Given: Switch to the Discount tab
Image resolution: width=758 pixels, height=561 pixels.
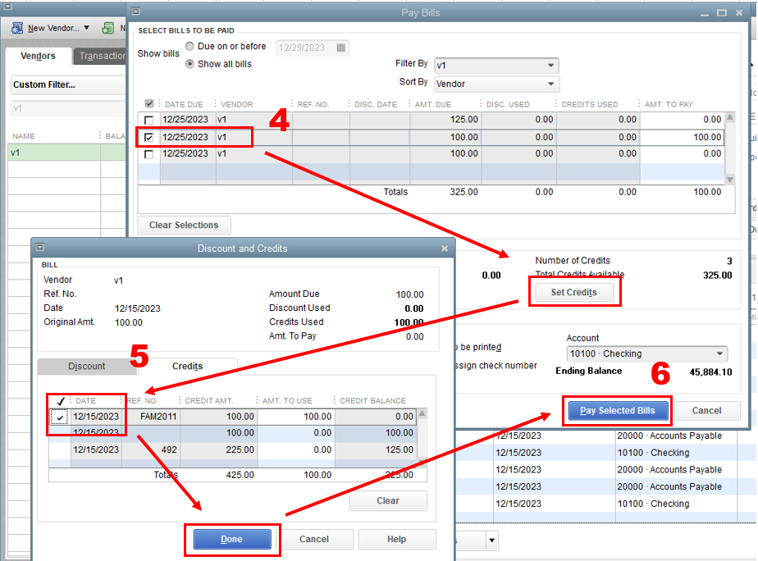Looking at the screenshot, I should click(x=86, y=367).
